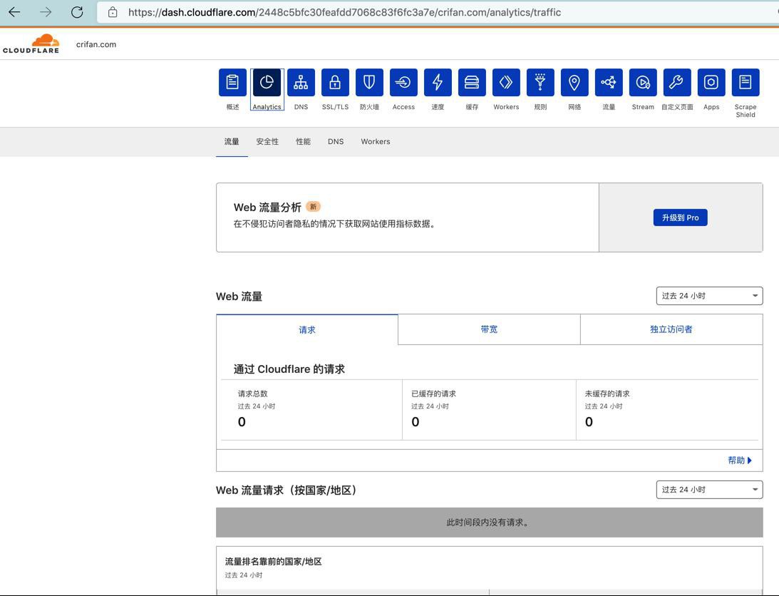Open the DNS network tree icon

click(x=301, y=83)
